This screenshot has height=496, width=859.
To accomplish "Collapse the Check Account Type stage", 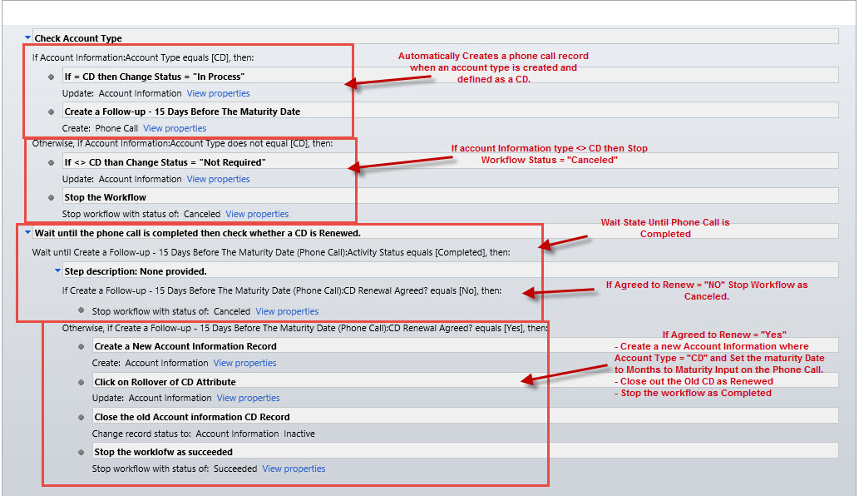I will (x=27, y=38).
